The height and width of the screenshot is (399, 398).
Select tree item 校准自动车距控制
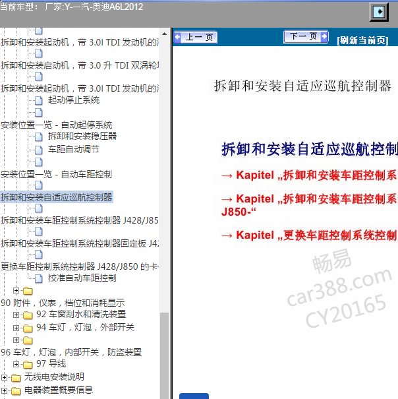pos(82,278)
